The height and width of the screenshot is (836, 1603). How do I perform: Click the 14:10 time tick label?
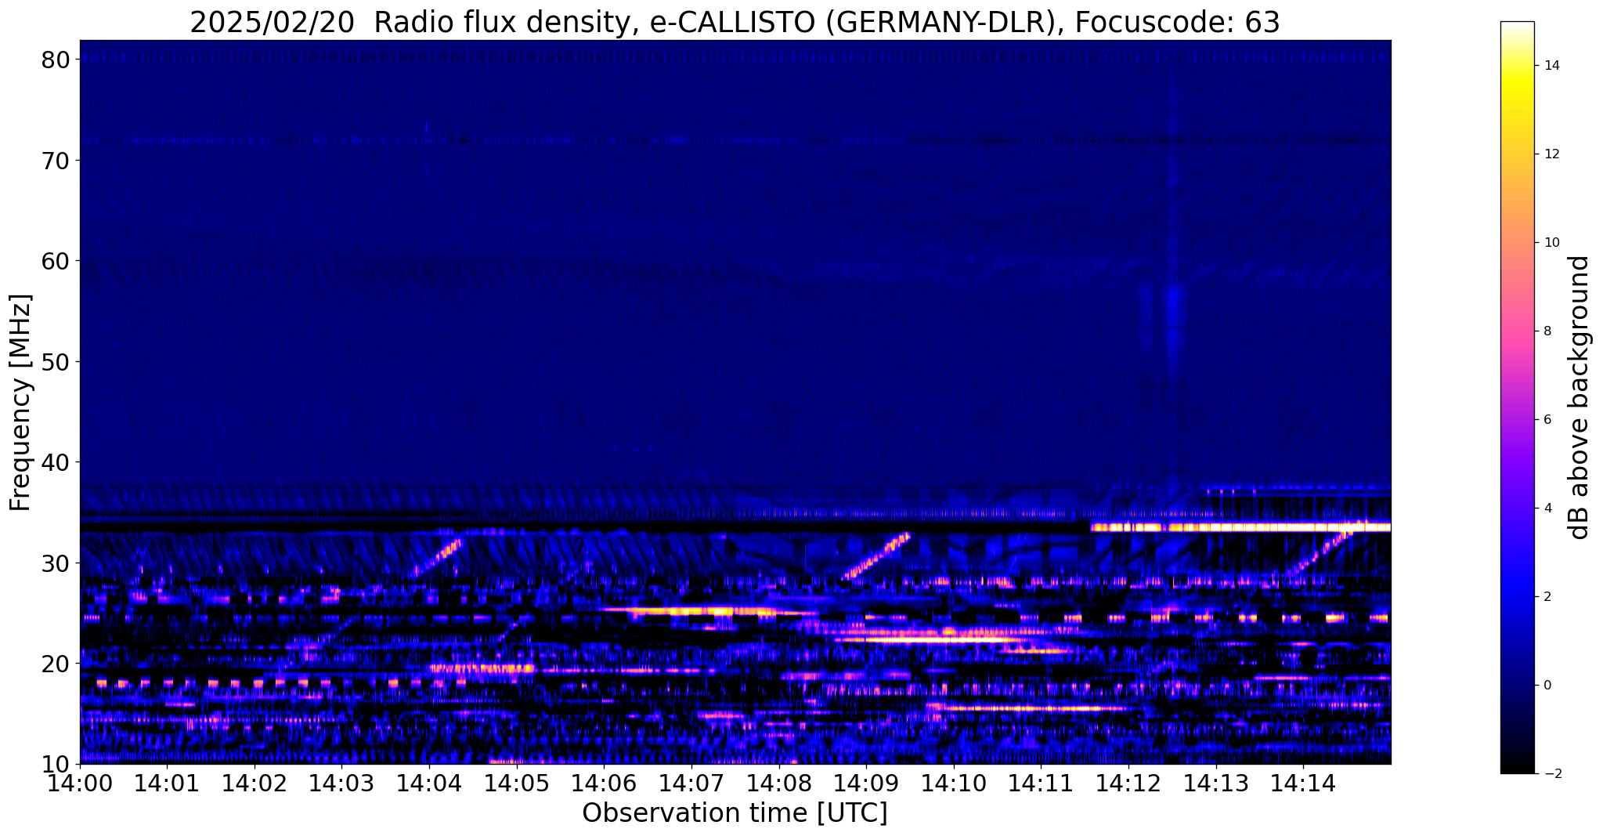coord(954,782)
